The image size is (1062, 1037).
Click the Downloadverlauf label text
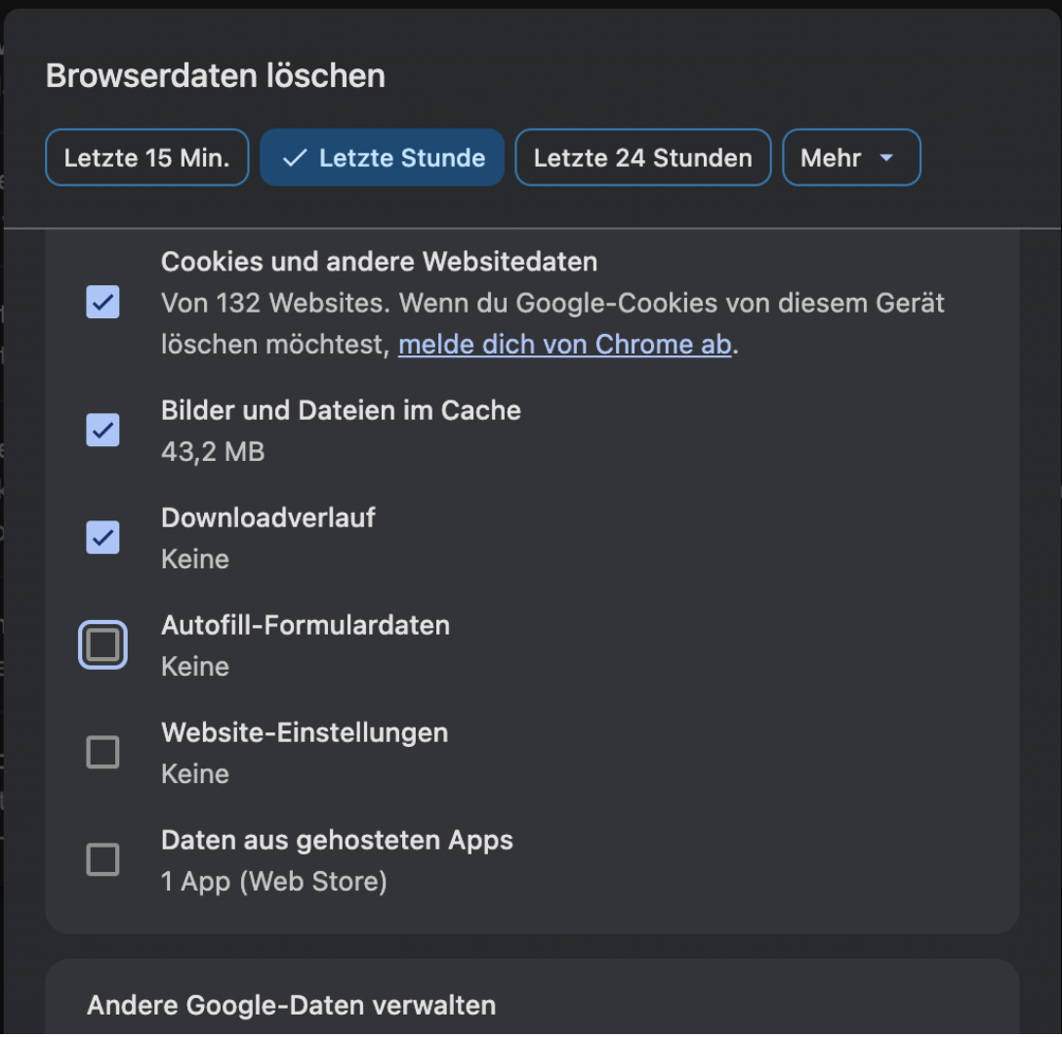pyautogui.click(x=267, y=518)
